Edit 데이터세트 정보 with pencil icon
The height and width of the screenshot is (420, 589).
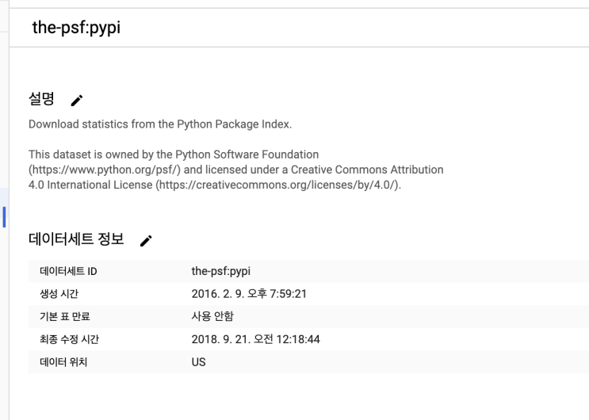(x=146, y=241)
